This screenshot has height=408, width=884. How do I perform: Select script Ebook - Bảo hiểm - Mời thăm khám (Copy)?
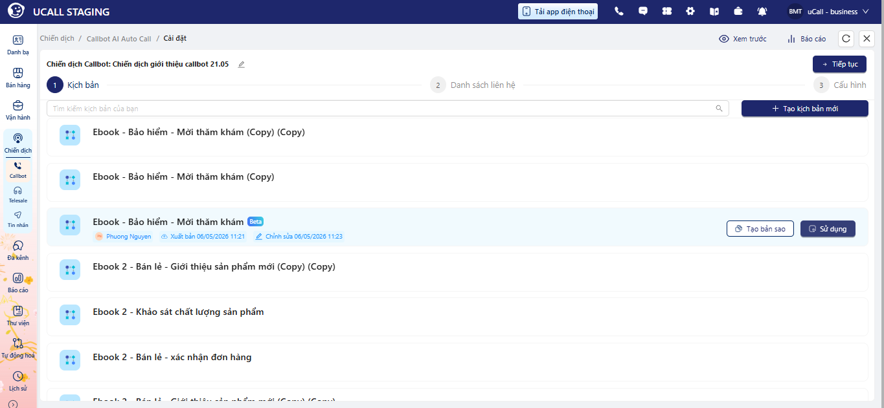[457, 182]
